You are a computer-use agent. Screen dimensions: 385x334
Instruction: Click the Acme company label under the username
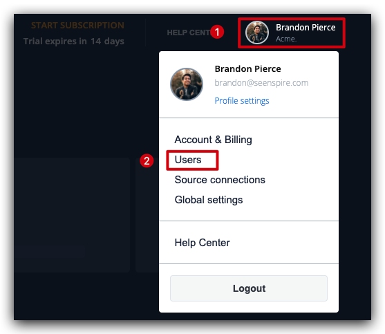286,39
